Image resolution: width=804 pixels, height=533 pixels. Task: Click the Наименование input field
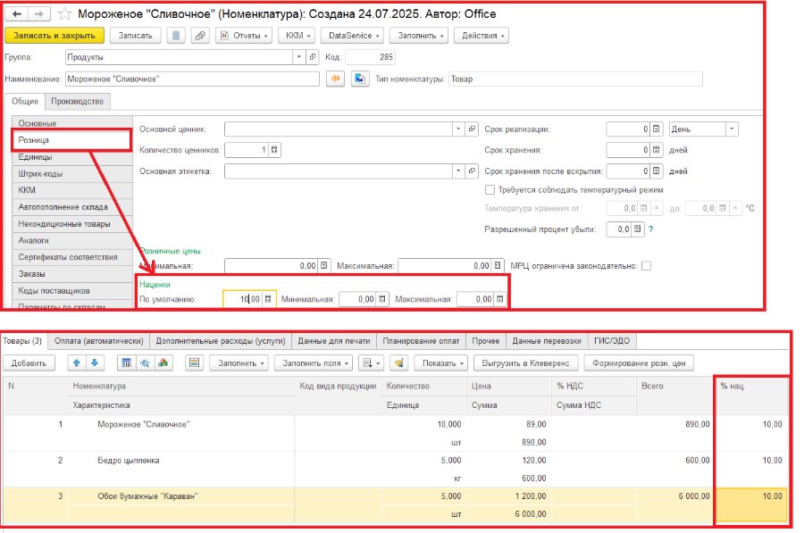tap(192, 79)
